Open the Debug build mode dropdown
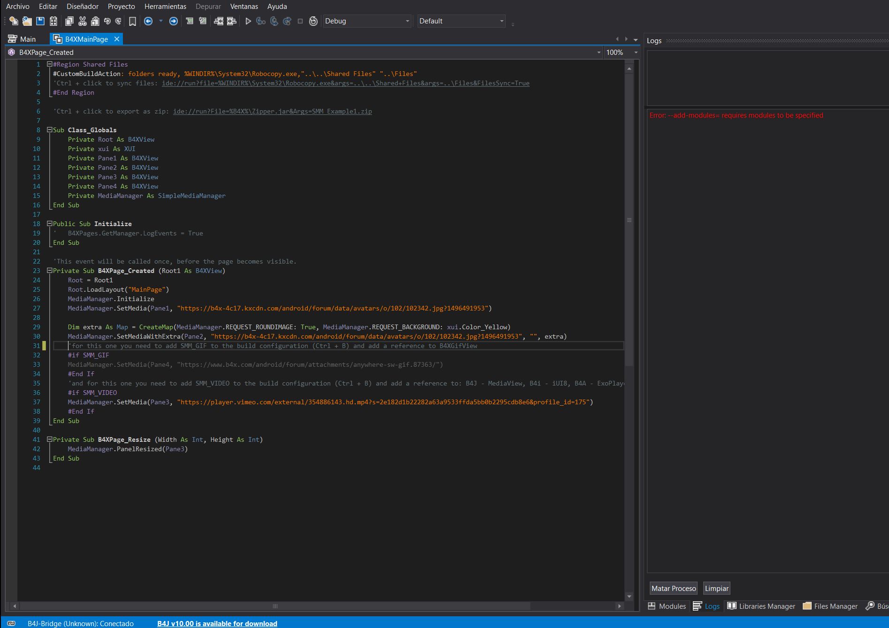Image resolution: width=889 pixels, height=628 pixels. point(367,21)
